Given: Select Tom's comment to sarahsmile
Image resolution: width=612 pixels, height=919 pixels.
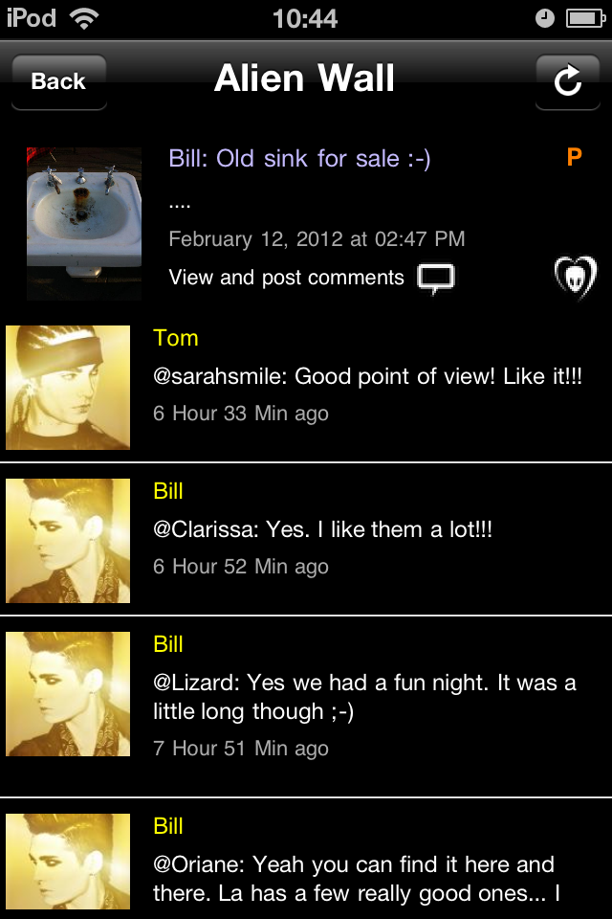Looking at the screenshot, I should tap(367, 376).
